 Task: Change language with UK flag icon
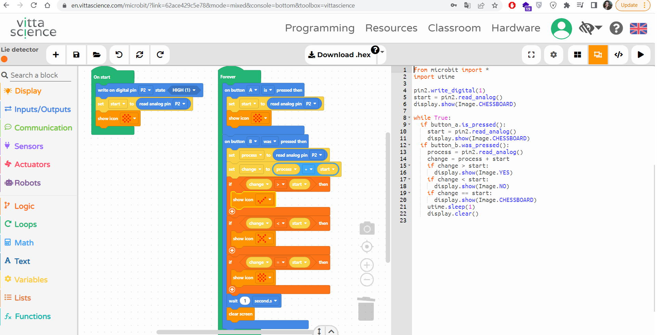(x=639, y=28)
